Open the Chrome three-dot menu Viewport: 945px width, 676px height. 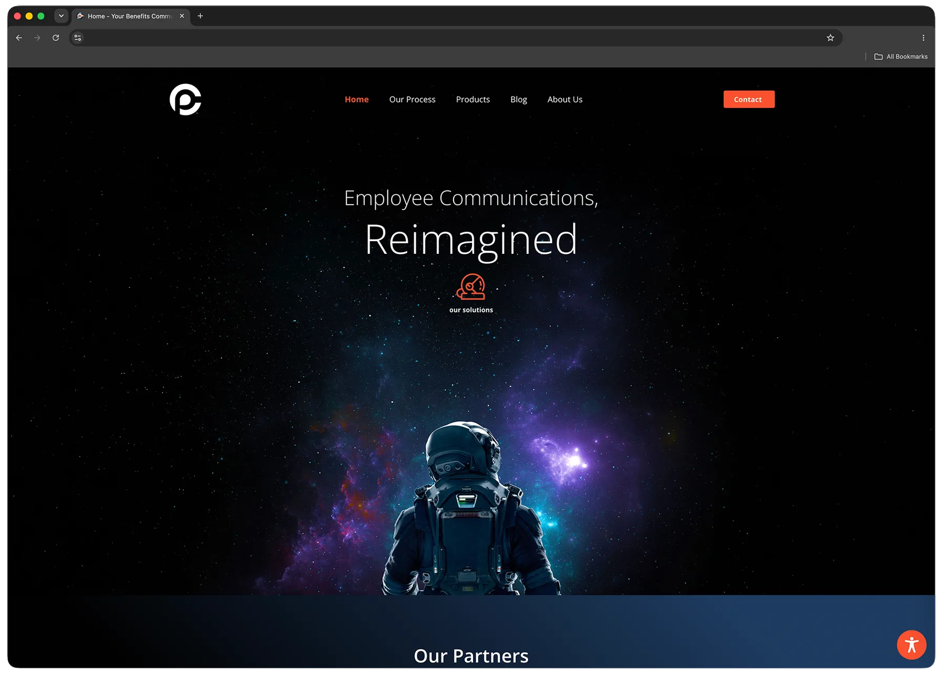923,38
